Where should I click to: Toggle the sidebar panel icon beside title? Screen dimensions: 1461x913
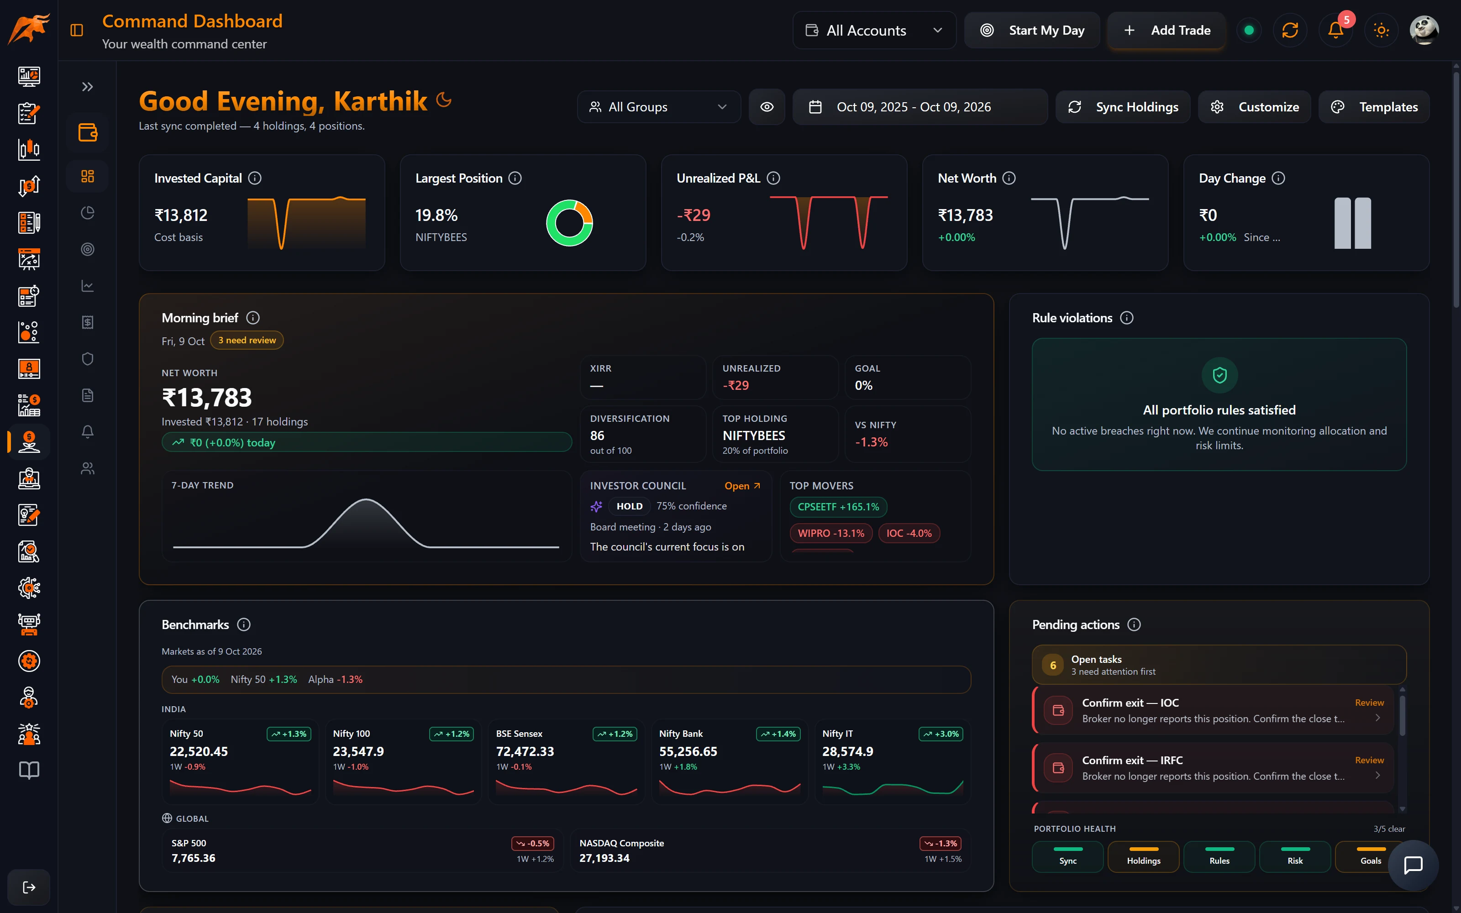point(77,30)
